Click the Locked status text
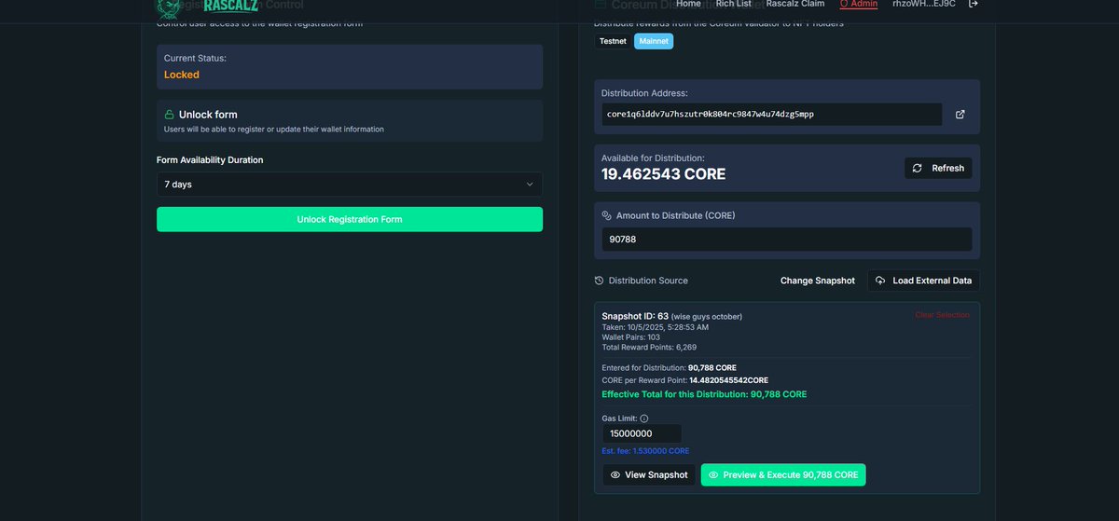The image size is (1119, 521). pos(182,75)
